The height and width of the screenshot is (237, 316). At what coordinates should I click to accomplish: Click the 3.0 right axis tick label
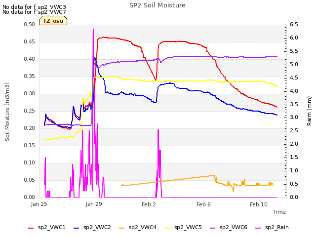click(x=294, y=118)
